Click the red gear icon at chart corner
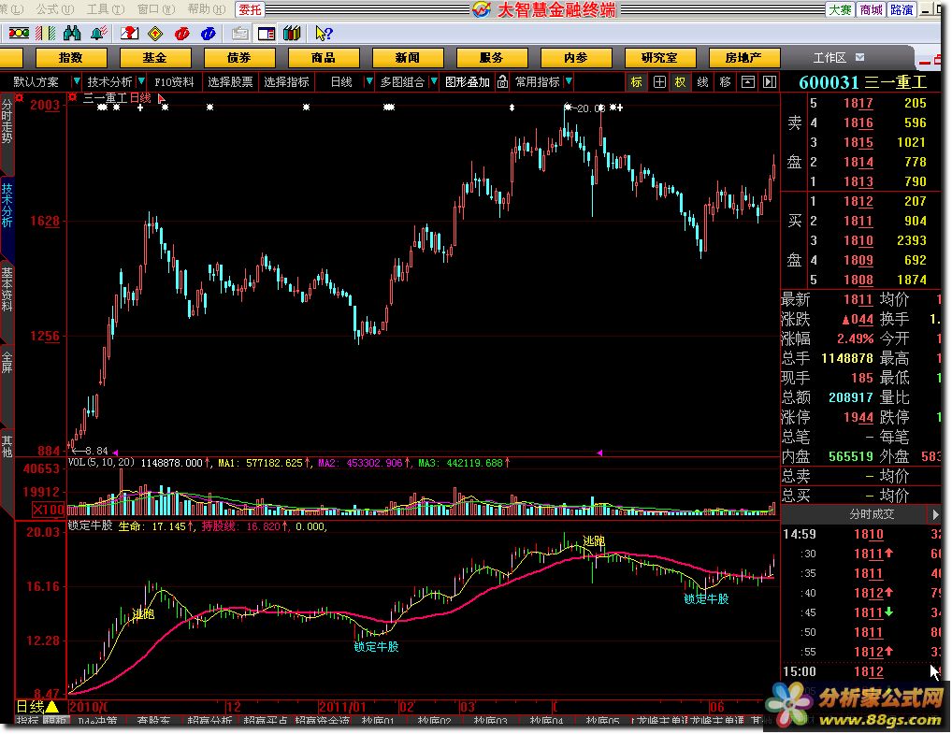The height and width of the screenshot is (734, 952). tap(19, 97)
